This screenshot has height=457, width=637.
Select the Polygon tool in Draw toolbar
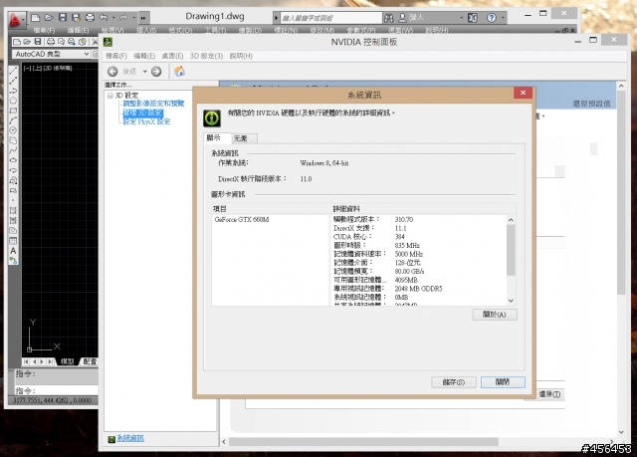[13, 101]
